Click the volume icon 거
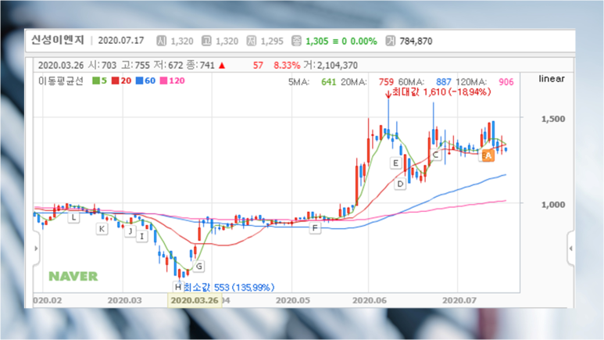 click(x=390, y=41)
